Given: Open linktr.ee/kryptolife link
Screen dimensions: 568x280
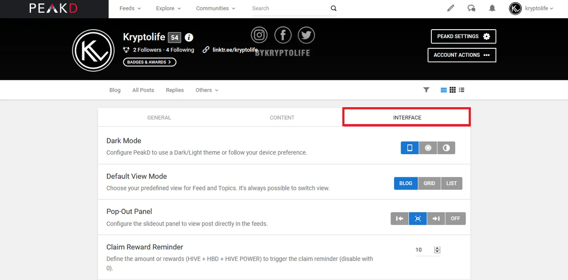Looking at the screenshot, I should tap(230, 50).
